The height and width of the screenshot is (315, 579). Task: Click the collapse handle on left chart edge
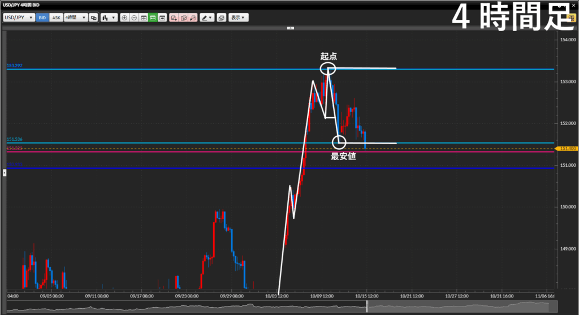pyautogui.click(x=5, y=172)
